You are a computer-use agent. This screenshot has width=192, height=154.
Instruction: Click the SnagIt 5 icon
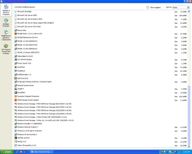[16, 89]
